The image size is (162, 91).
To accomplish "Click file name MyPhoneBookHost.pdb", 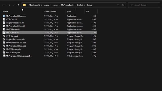I will click(x=16, y=46).
